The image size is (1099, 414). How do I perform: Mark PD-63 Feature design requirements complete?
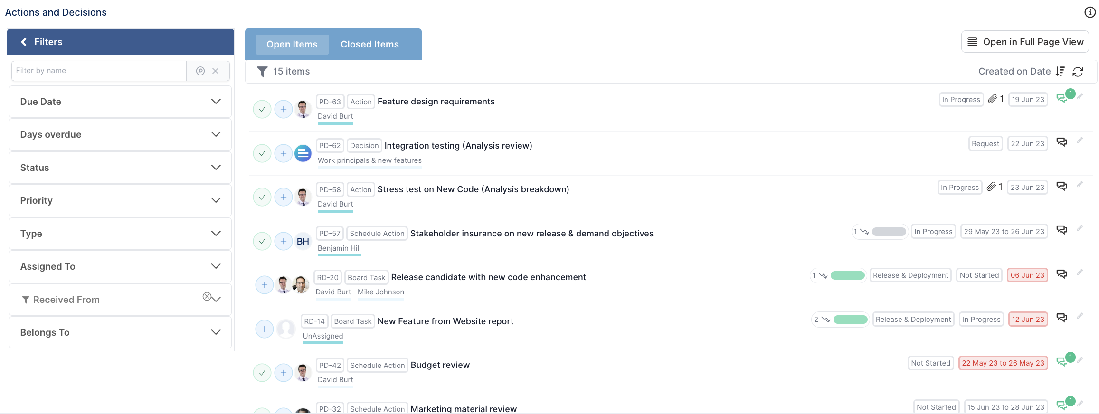coord(262,109)
